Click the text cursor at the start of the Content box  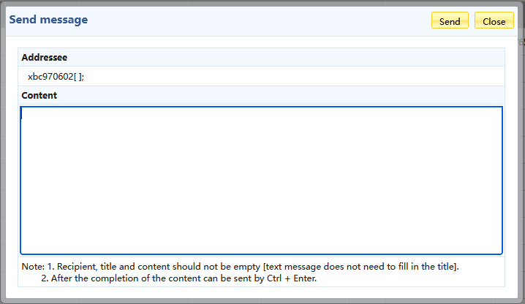point(23,113)
